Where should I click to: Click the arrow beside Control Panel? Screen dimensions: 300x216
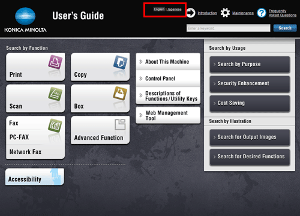(x=141, y=79)
